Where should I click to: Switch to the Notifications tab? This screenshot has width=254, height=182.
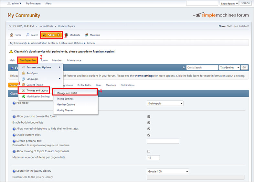[128, 85]
